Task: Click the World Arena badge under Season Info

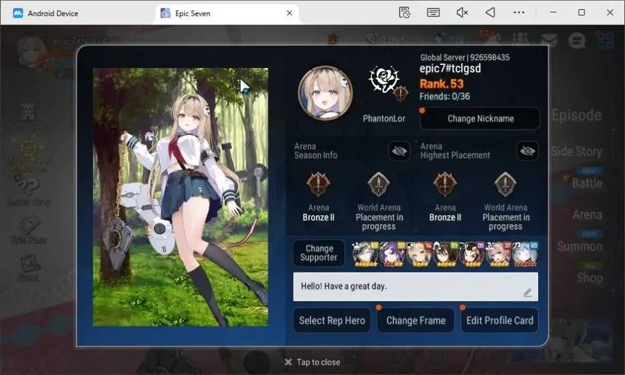Action: [379, 184]
